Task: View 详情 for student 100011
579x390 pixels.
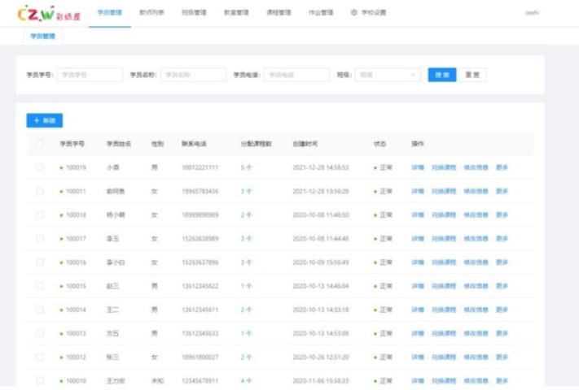Action: click(418, 191)
